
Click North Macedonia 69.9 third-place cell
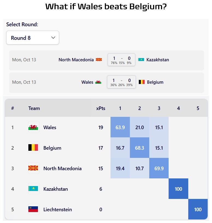[159, 169]
